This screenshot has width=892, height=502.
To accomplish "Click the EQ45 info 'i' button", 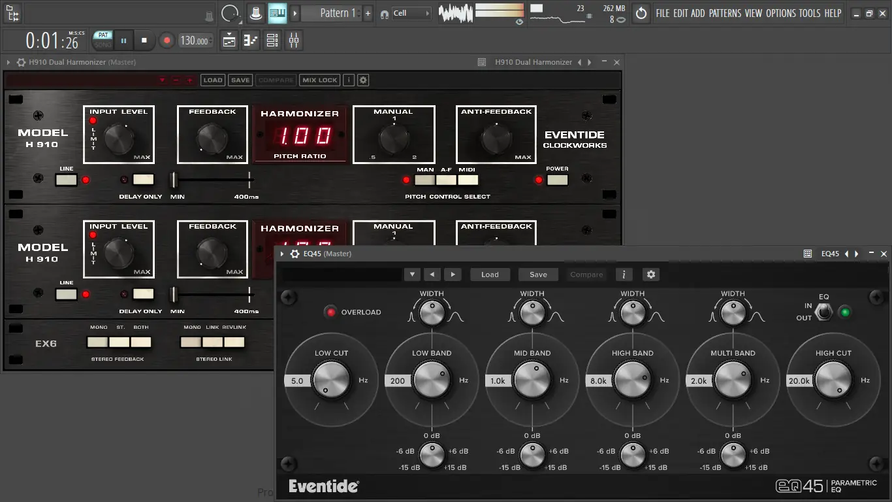I will coord(624,275).
